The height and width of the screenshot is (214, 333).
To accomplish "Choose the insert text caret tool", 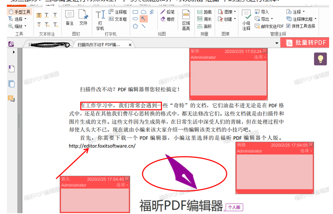I will point(55,24).
